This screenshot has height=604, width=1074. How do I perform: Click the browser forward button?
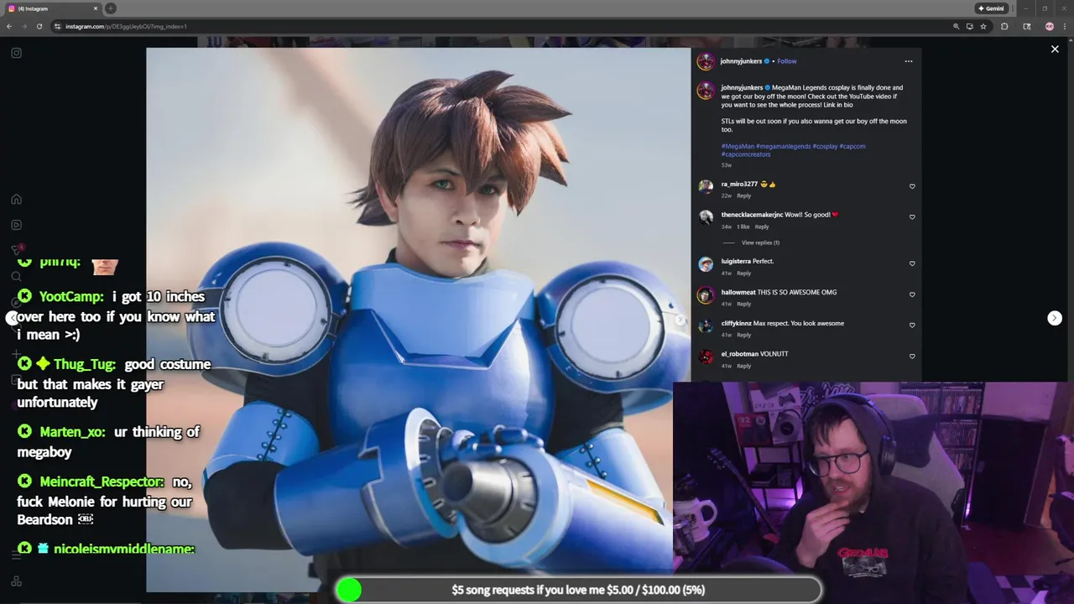23,26
